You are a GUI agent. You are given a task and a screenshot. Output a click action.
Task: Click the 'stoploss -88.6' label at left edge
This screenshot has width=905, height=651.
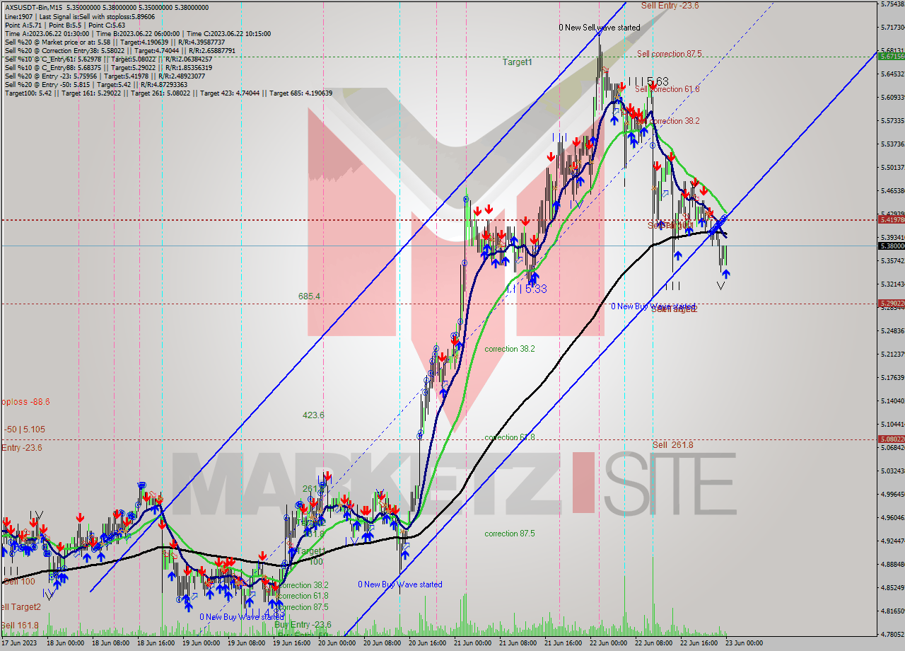coord(24,401)
